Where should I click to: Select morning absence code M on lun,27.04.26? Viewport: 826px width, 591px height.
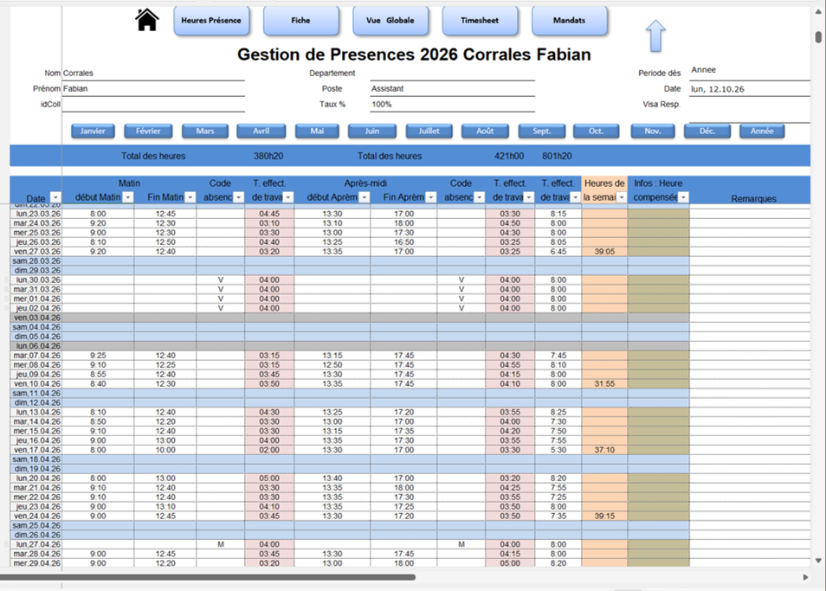pos(220,544)
